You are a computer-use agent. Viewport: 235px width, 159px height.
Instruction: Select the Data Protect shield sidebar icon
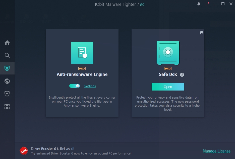pos(7,68)
